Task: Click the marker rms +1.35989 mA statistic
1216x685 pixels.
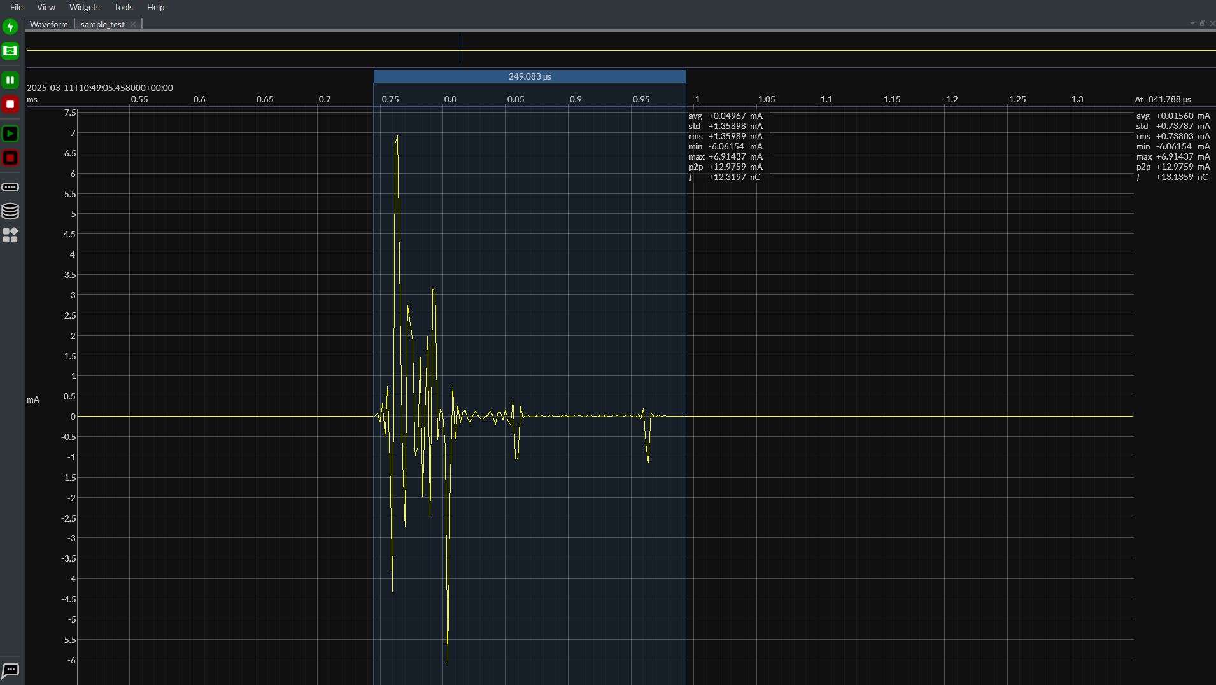Action: coord(726,136)
